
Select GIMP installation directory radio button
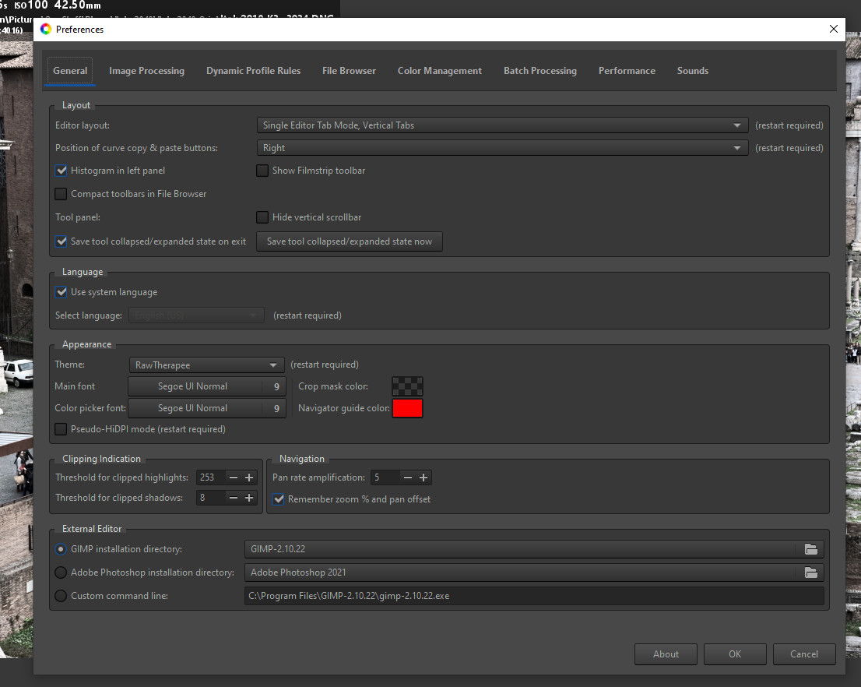pos(61,549)
